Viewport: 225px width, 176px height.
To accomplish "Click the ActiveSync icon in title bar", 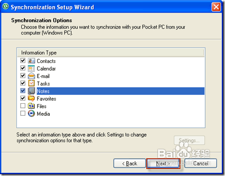I will [x=6, y=7].
